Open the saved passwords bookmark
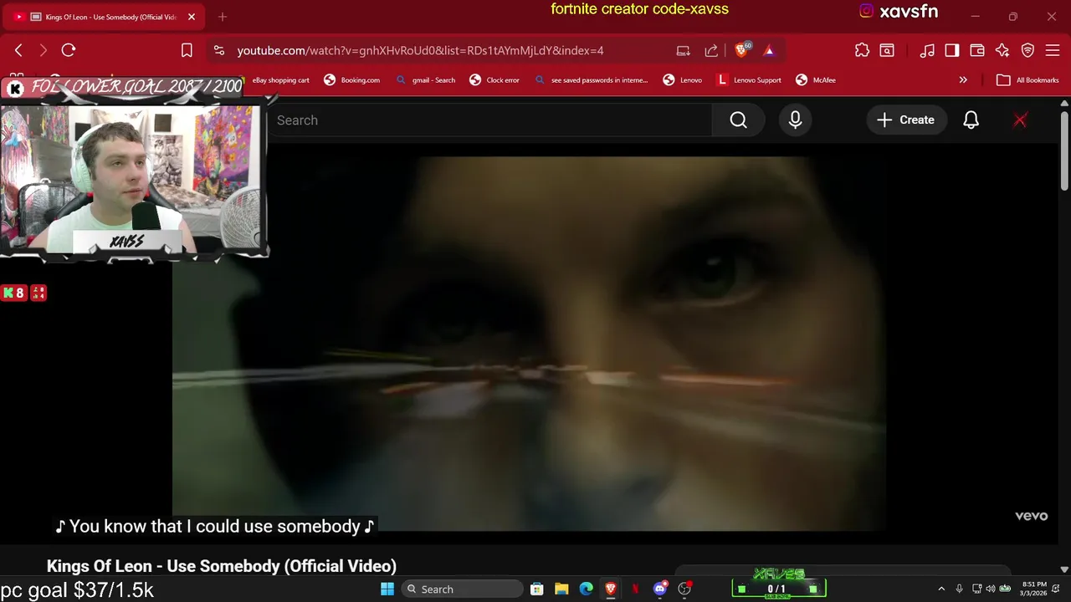1071x602 pixels. pyautogui.click(x=591, y=80)
